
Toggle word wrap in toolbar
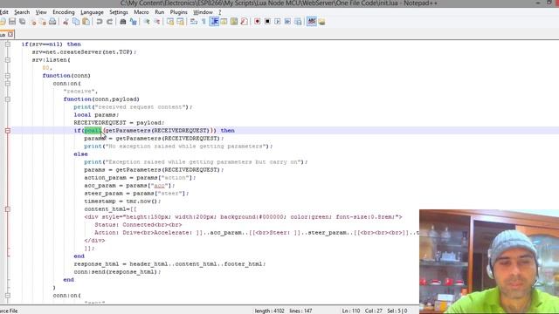(x=194, y=22)
